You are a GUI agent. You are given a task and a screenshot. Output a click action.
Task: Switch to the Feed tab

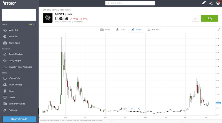105,30
